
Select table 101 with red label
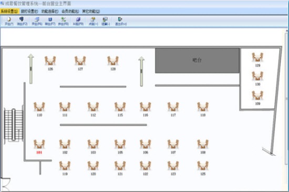[39, 146]
